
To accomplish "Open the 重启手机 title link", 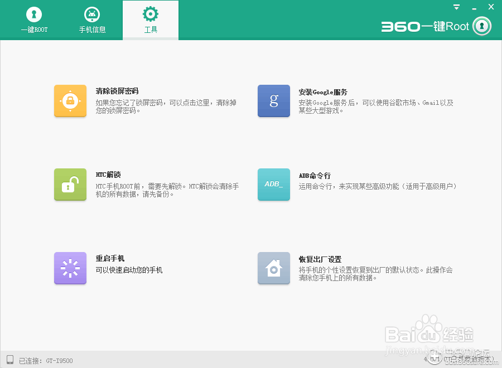I will [110, 258].
